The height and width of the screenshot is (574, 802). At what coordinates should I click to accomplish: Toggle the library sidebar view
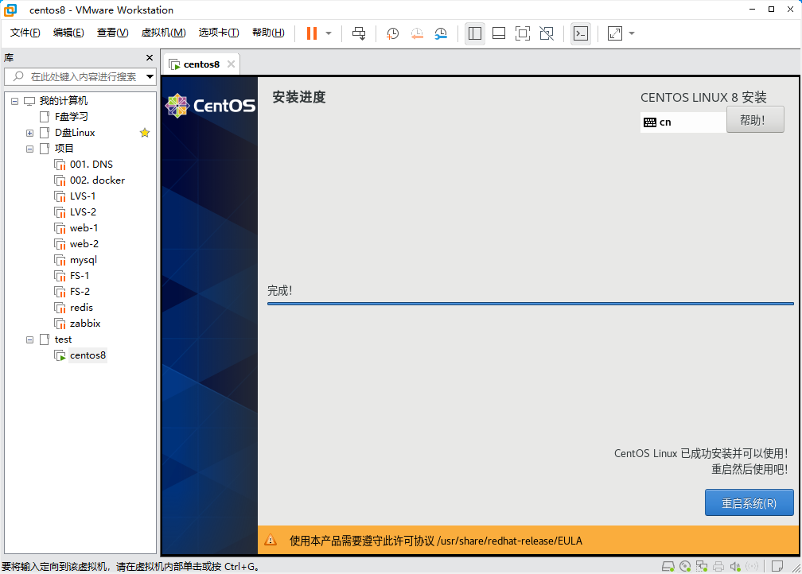tap(475, 33)
